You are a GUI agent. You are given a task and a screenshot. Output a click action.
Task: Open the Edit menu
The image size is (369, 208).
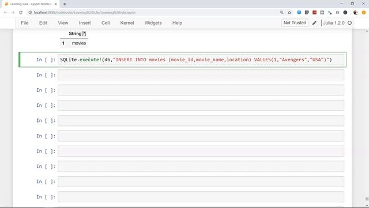click(43, 23)
